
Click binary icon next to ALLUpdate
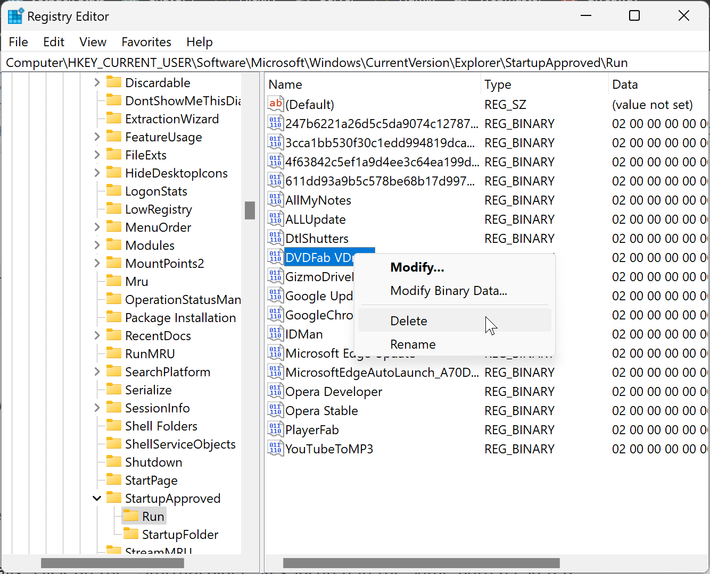pos(275,219)
